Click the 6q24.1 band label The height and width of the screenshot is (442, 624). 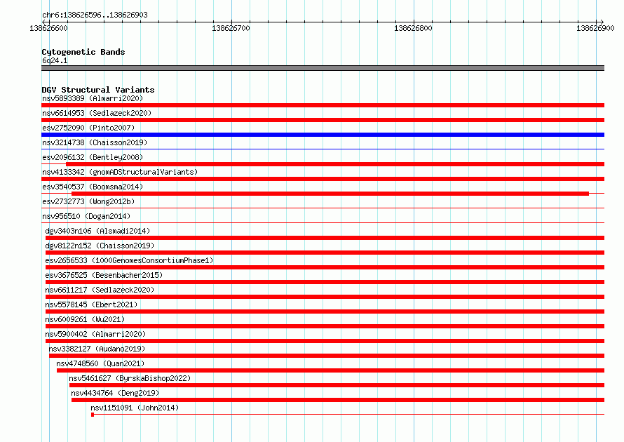[55, 60]
